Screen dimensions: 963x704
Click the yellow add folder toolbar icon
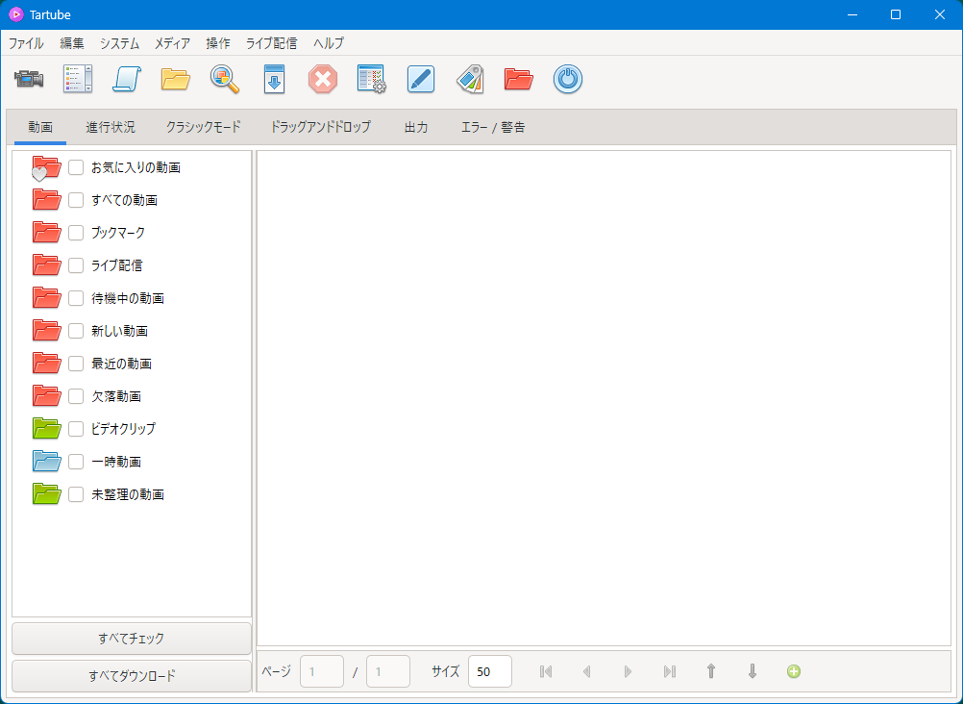click(x=176, y=79)
